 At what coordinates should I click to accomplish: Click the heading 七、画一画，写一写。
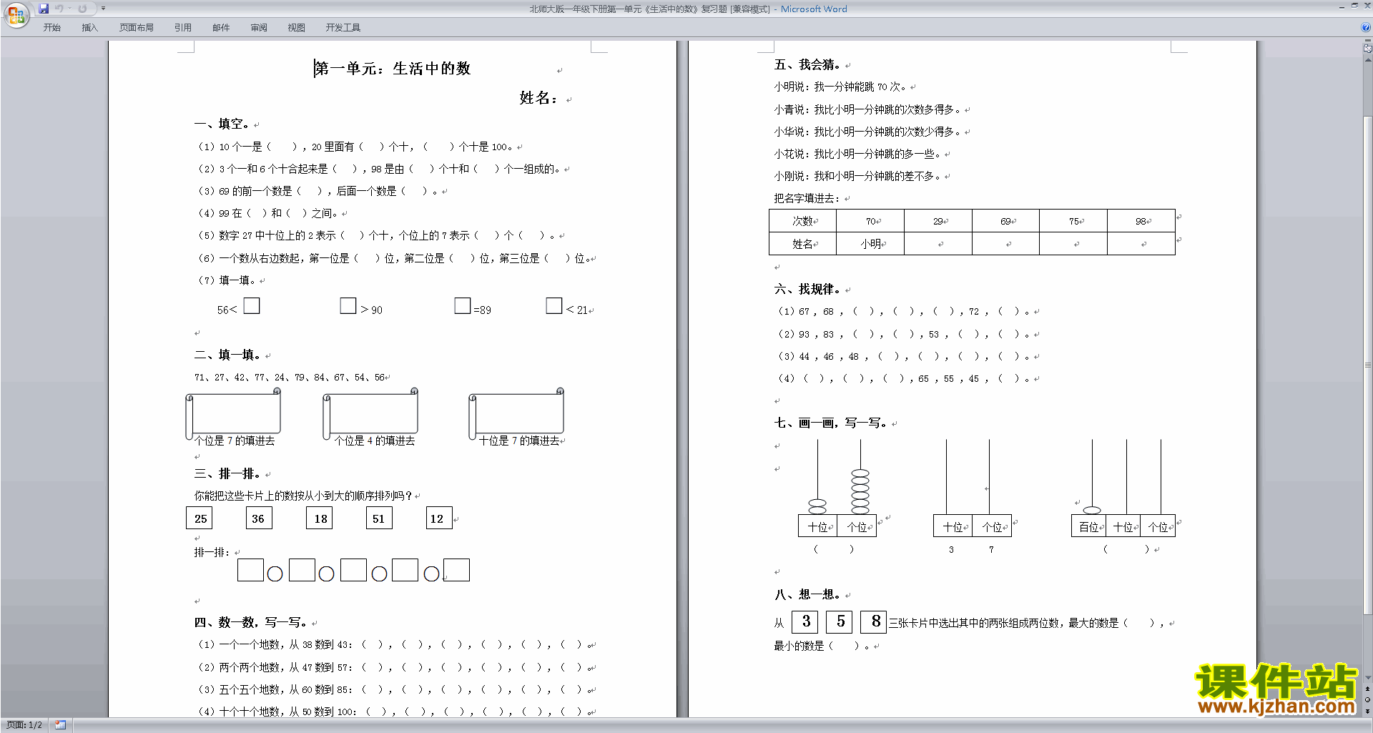pyautogui.click(x=831, y=423)
